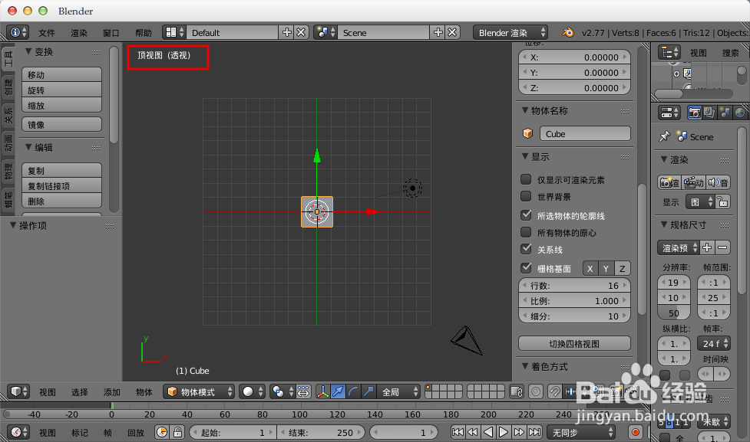
Task: Open the 物体模式 mode dropdown
Action: [x=199, y=392]
